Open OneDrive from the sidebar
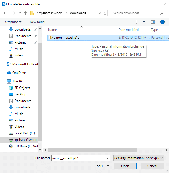The width and height of the screenshot is (169, 173). click(19, 73)
